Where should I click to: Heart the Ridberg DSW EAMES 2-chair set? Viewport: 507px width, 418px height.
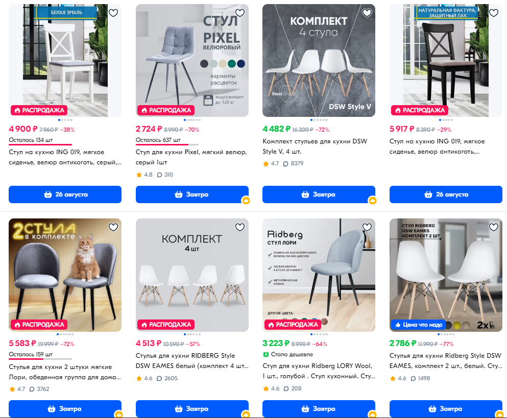[x=493, y=227]
